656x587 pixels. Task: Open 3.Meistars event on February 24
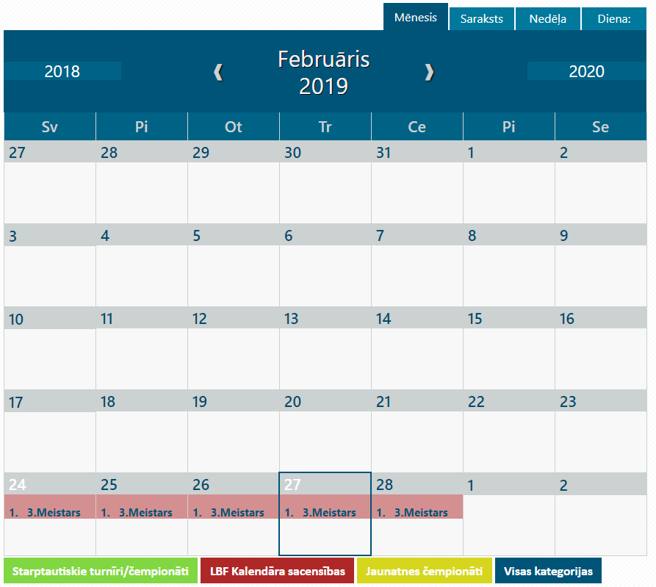point(53,513)
